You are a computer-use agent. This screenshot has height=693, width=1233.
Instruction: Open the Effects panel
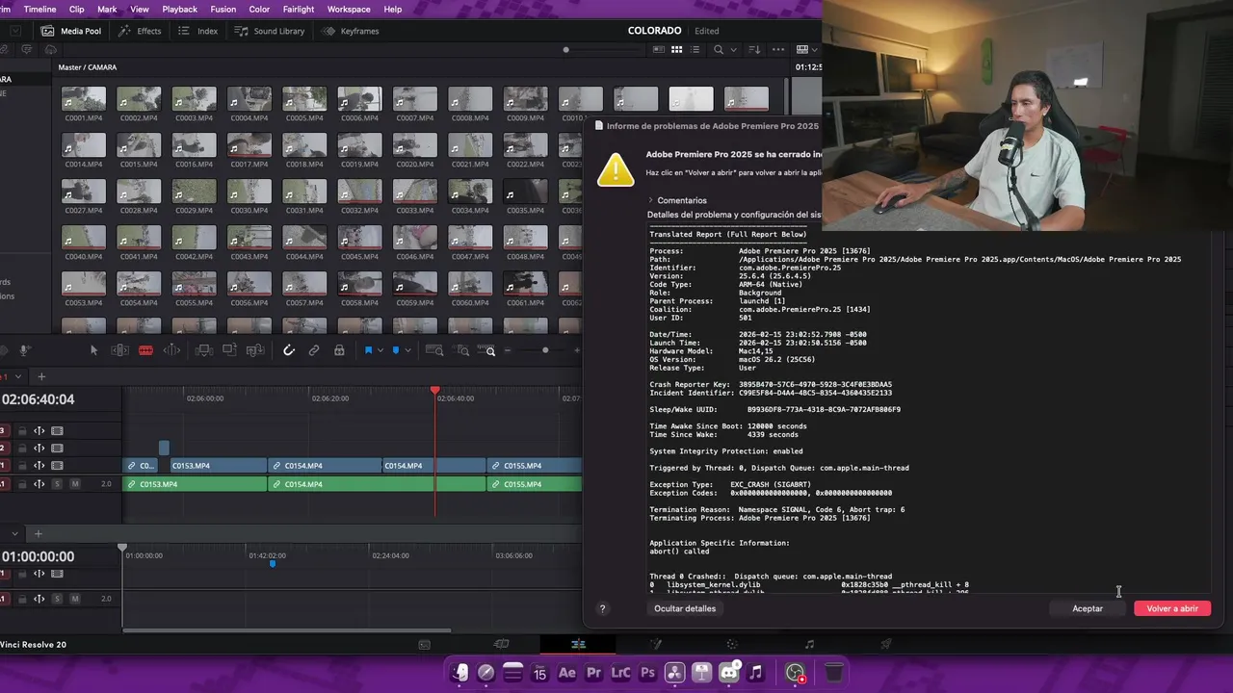point(140,31)
